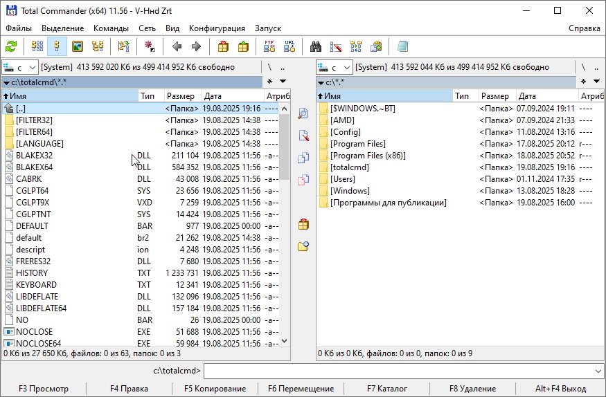Screen dimensions: 606x397
Task: Open Synchronize directories icon
Action: point(356,46)
